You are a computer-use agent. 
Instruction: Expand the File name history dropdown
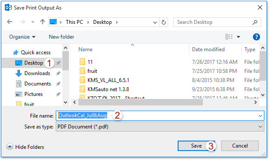click(260, 116)
